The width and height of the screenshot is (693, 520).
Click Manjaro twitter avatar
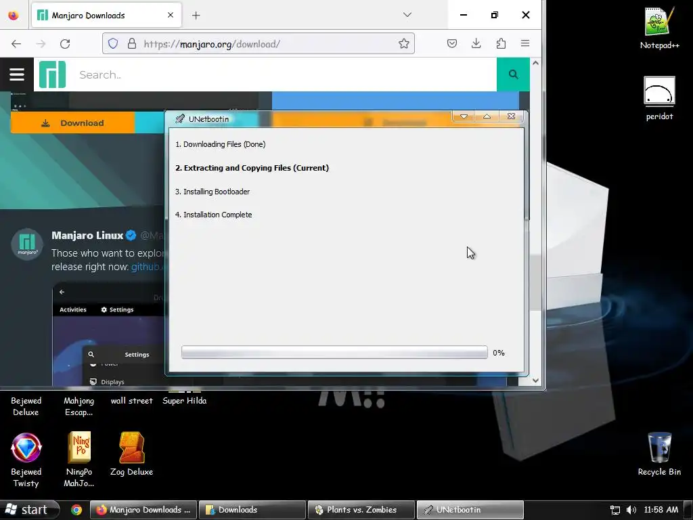pos(27,244)
